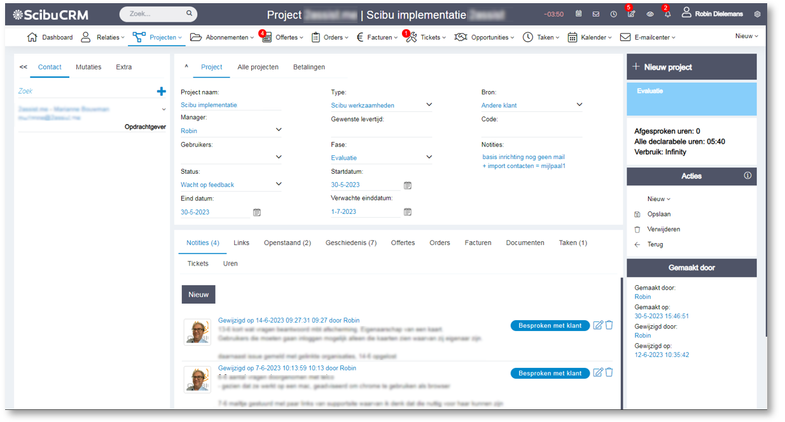
Task: Click the Zoek field in the contact panel
Action: 86,92
